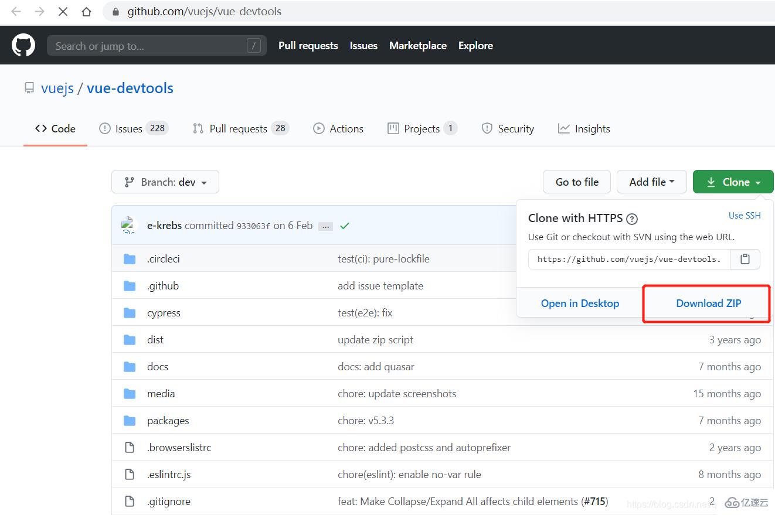
Task: Click Pull requests in top navigation
Action: pos(308,46)
